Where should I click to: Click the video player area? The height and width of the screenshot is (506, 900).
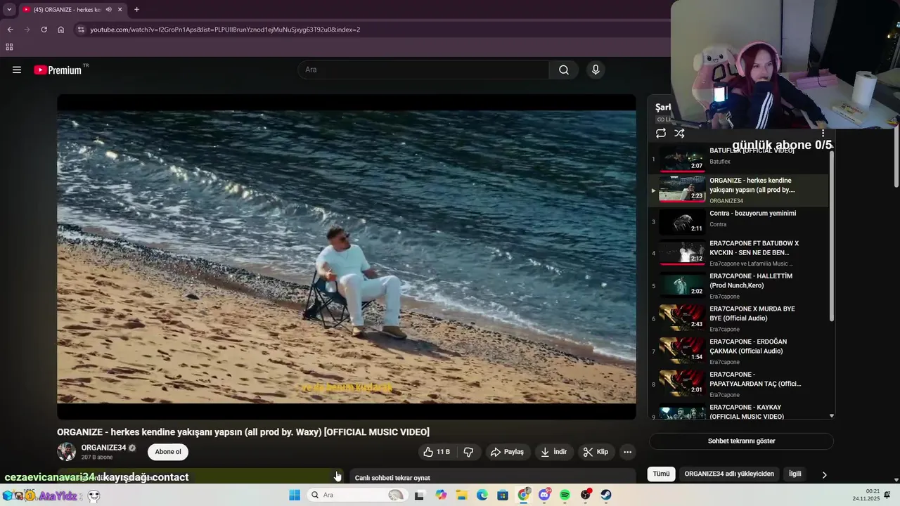coord(347,257)
